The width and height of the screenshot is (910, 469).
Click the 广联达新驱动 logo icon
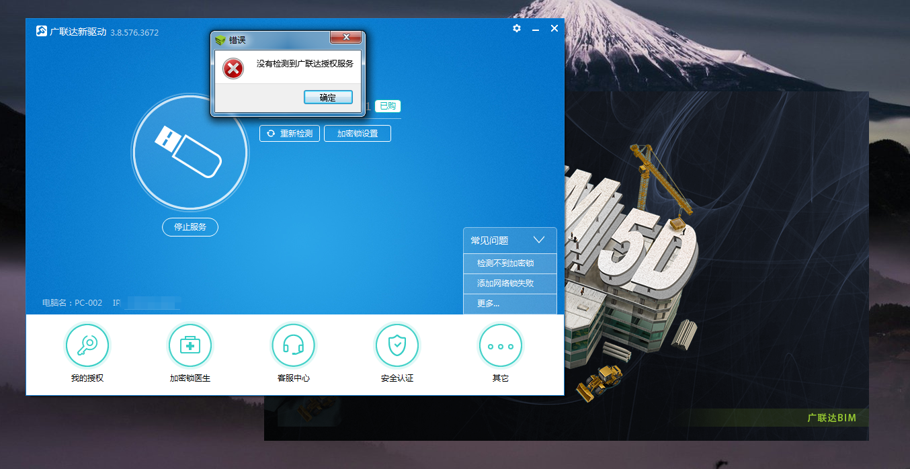[x=42, y=32]
